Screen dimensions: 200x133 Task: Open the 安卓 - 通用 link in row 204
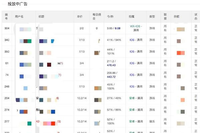tap(136, 98)
